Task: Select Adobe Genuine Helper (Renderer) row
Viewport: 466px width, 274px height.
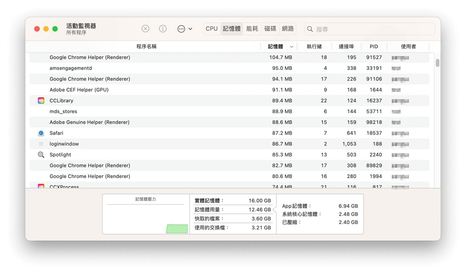Action: point(230,122)
